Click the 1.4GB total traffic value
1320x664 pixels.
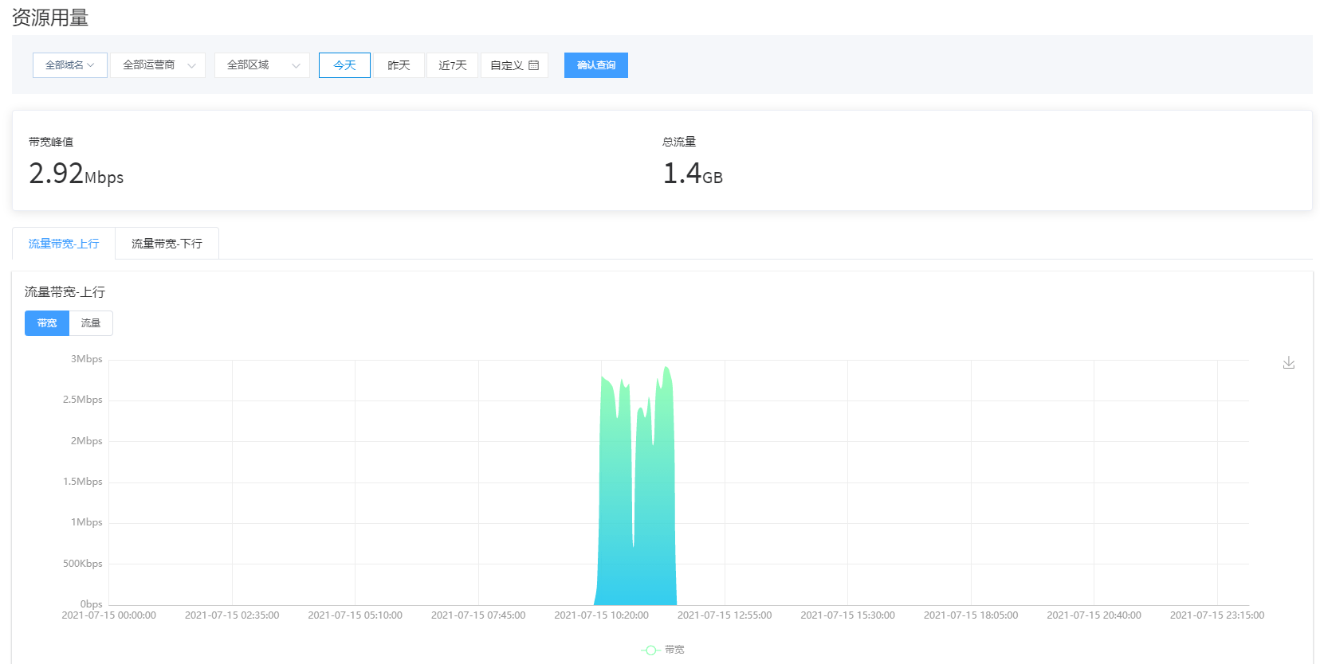pyautogui.click(x=692, y=174)
